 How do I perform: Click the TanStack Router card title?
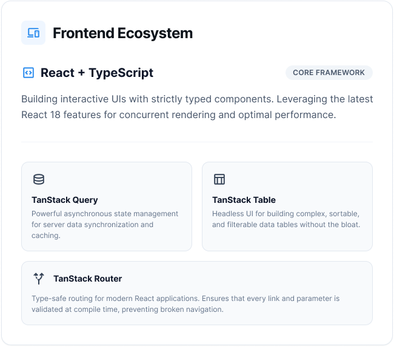(x=88, y=279)
